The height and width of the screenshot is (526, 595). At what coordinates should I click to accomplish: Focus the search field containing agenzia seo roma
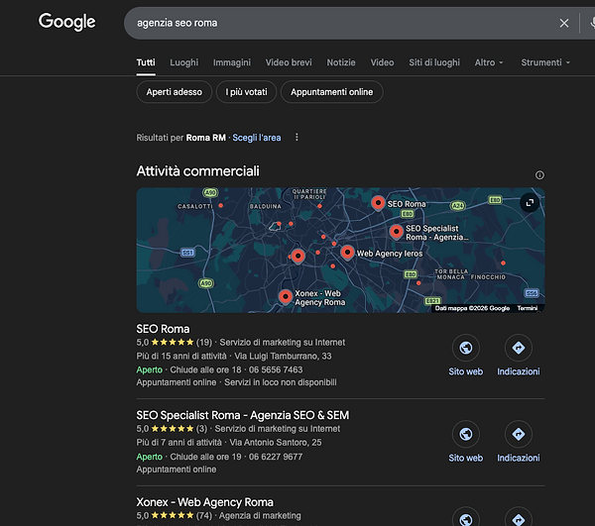coord(337,23)
